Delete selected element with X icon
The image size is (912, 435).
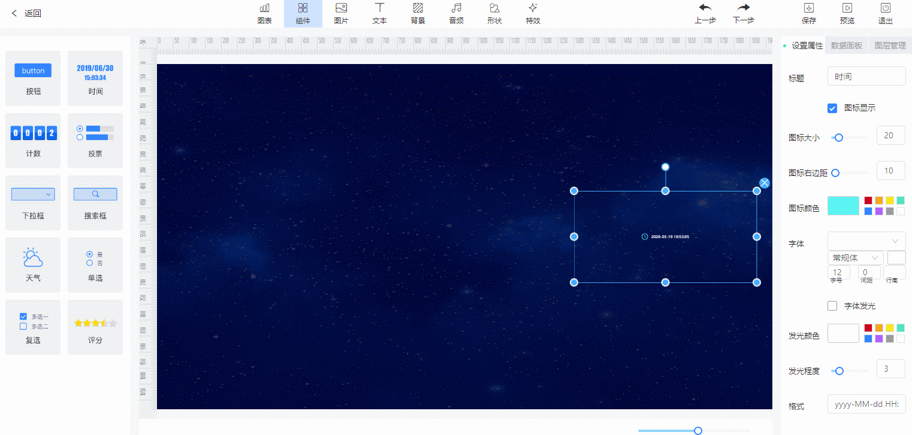[765, 183]
